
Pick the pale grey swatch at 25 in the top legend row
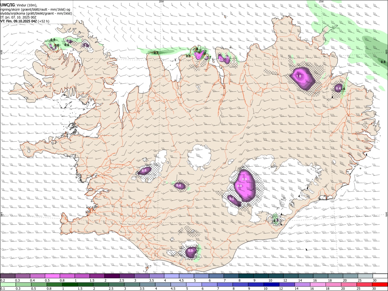[365, 276]
